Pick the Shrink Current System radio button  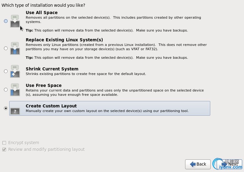(x=6, y=71)
